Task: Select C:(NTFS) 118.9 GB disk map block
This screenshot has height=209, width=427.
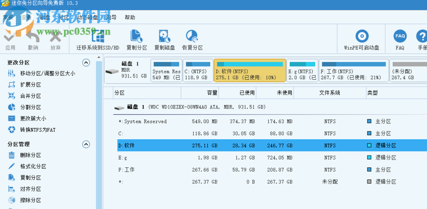Action: (x=198, y=70)
